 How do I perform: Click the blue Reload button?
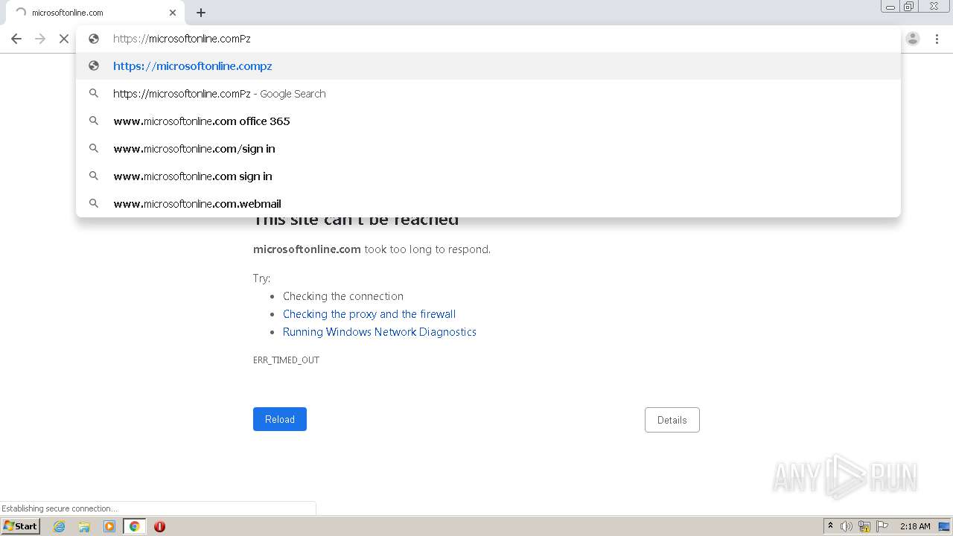(280, 419)
